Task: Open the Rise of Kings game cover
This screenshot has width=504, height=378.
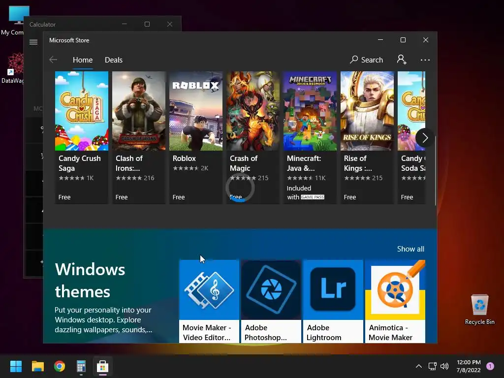Action: tap(367, 111)
